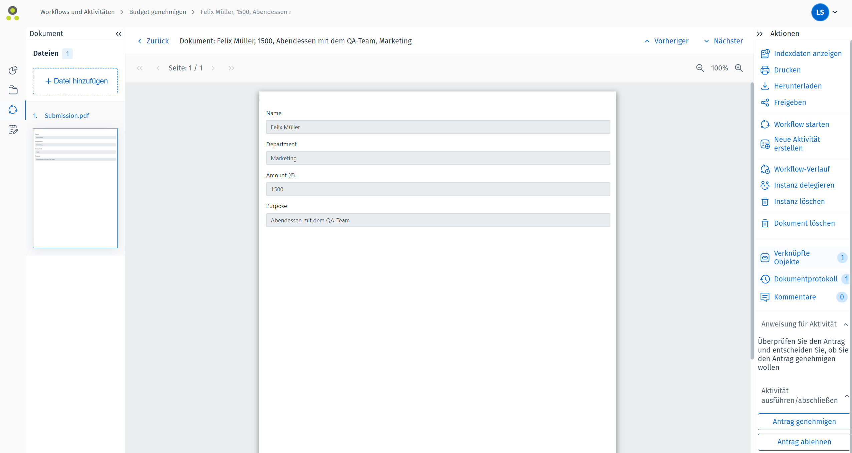Select the Submission.pdf page thumbnail
Image resolution: width=852 pixels, height=453 pixels.
click(x=75, y=188)
